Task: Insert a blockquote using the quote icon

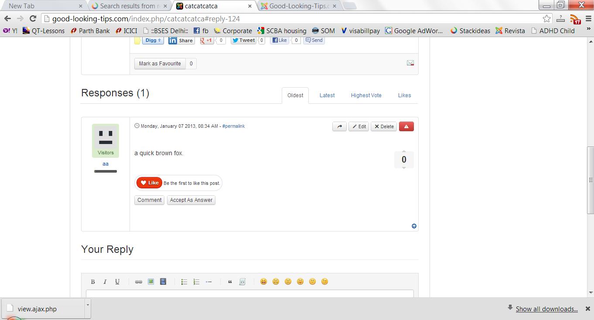Action: coord(230,281)
